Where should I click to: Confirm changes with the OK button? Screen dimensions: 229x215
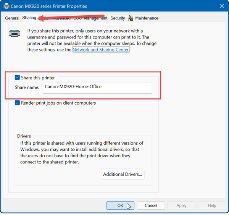pos(120,205)
